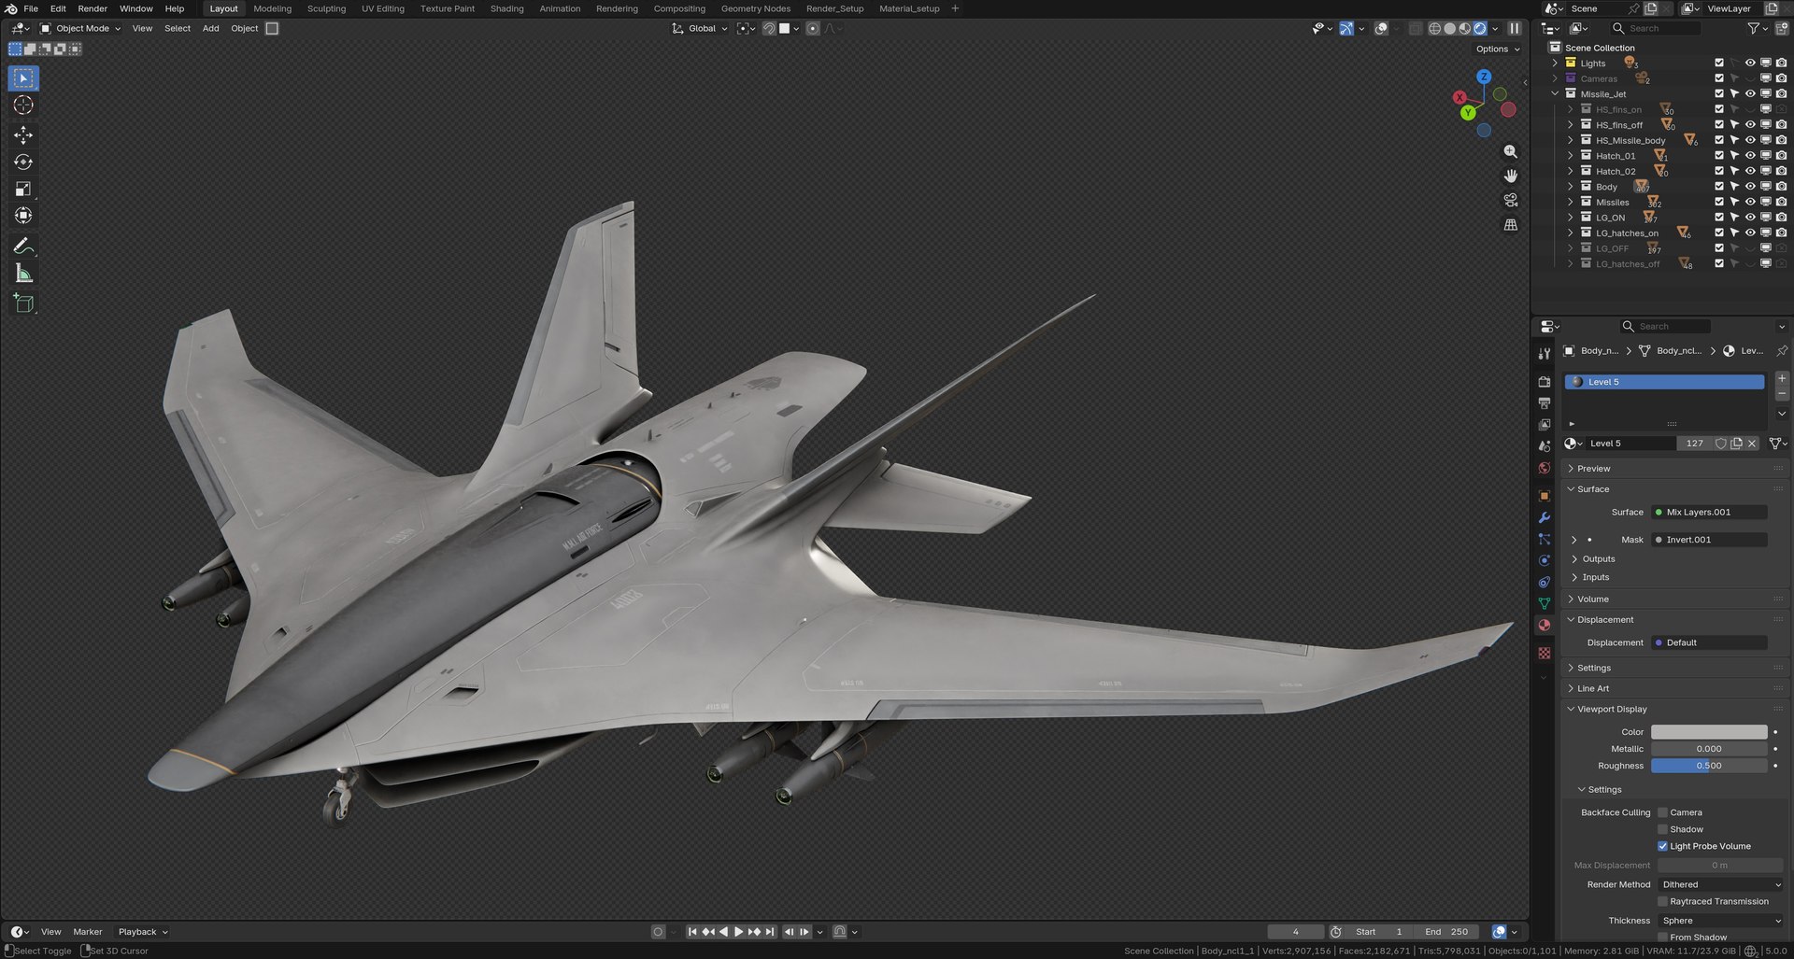1794x959 pixels.
Task: Select the Add Cube tool
Action: 23,303
